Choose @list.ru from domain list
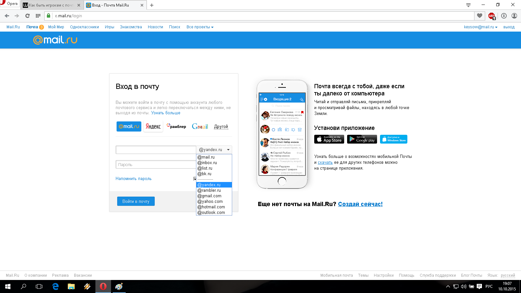 click(214, 168)
